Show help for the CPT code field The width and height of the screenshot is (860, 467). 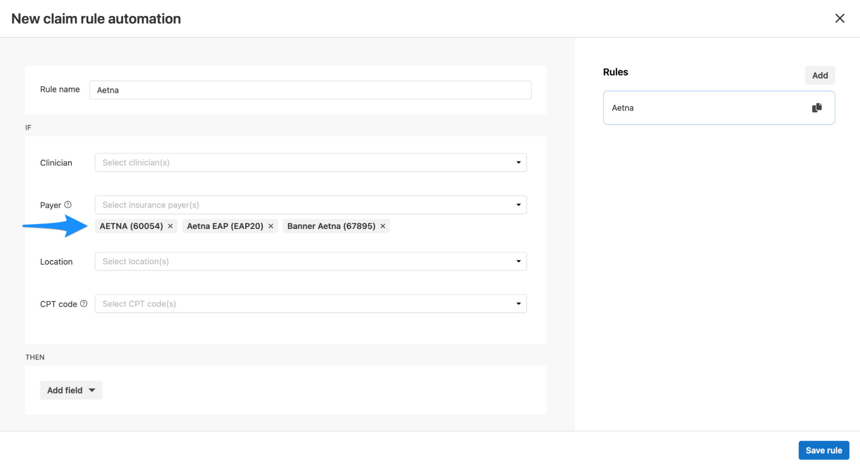pyautogui.click(x=84, y=303)
